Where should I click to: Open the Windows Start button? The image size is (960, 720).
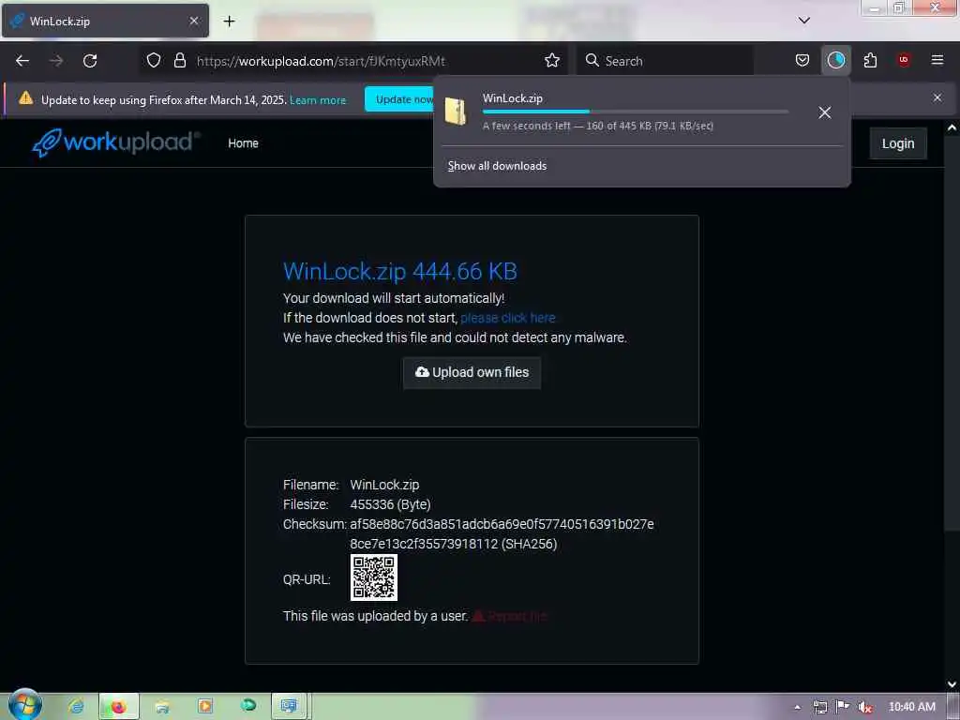[23, 705]
